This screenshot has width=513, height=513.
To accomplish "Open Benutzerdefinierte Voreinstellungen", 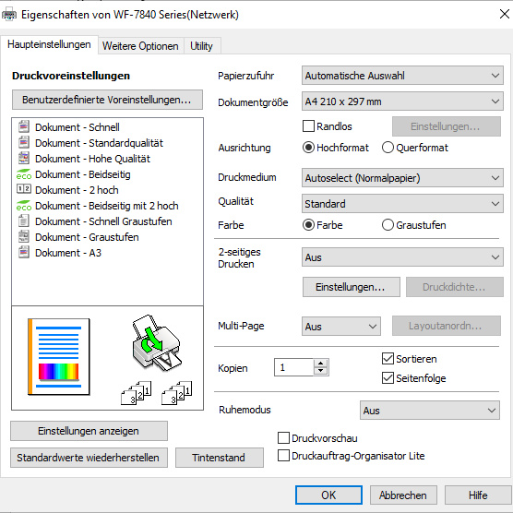I will (x=107, y=100).
